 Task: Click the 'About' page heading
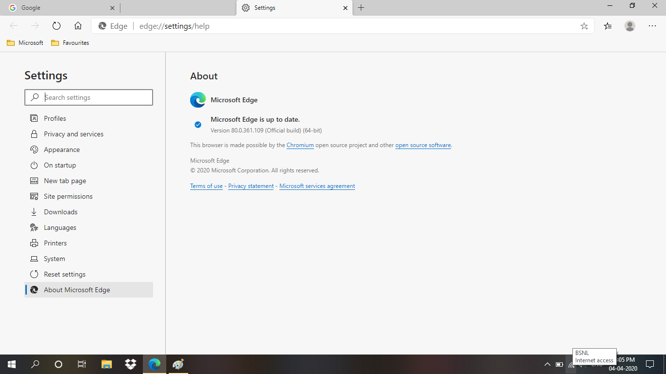[x=204, y=76]
